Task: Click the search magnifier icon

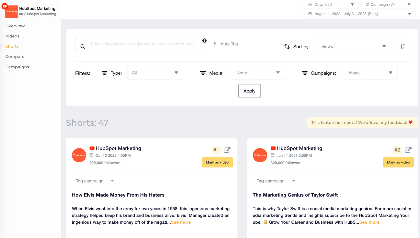Action: tap(83, 46)
